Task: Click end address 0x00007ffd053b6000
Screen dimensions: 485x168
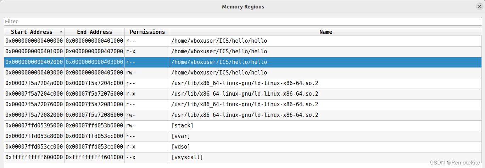Action: pos(94,126)
